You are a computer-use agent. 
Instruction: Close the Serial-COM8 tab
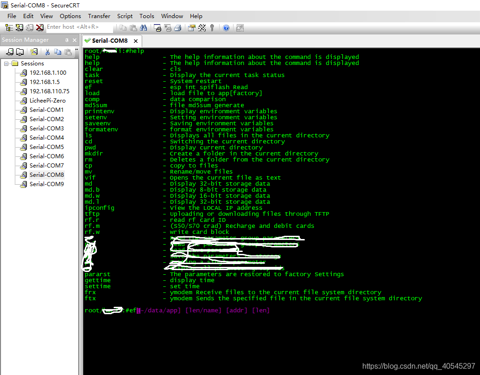(136, 41)
